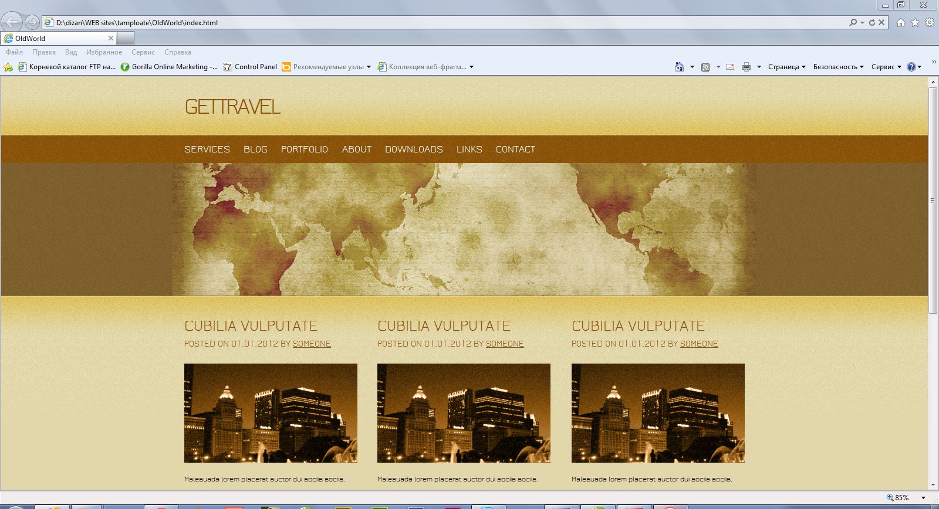This screenshot has height=509, width=939.
Task: Click the first post's SOMEONE author link
Action: 312,344
